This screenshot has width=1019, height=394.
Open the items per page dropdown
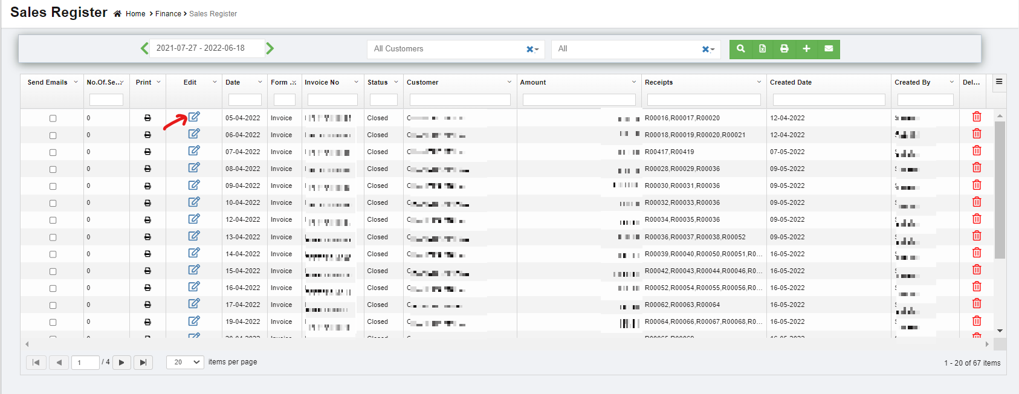pyautogui.click(x=185, y=362)
